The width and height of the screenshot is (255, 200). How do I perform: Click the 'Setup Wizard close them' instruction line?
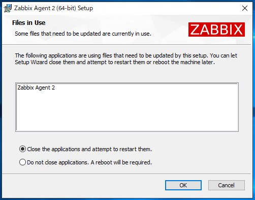[x=115, y=62]
